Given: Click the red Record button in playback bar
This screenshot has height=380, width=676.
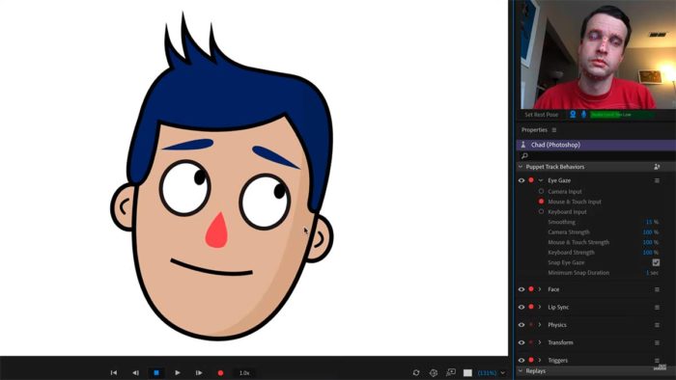Looking at the screenshot, I should (220, 372).
